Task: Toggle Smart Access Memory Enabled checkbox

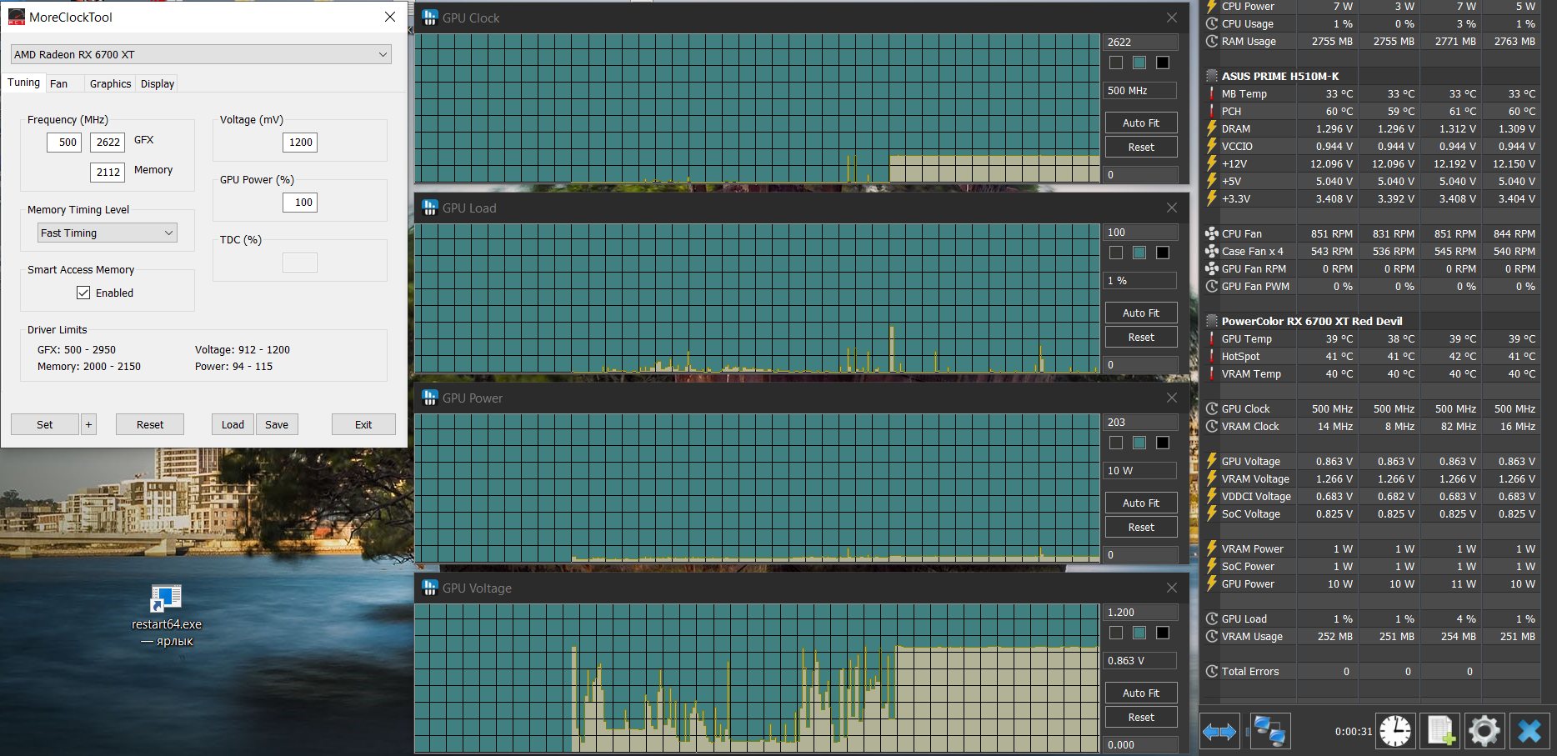Action: tap(83, 293)
